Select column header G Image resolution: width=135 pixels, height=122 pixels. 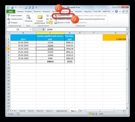pos(114,33)
